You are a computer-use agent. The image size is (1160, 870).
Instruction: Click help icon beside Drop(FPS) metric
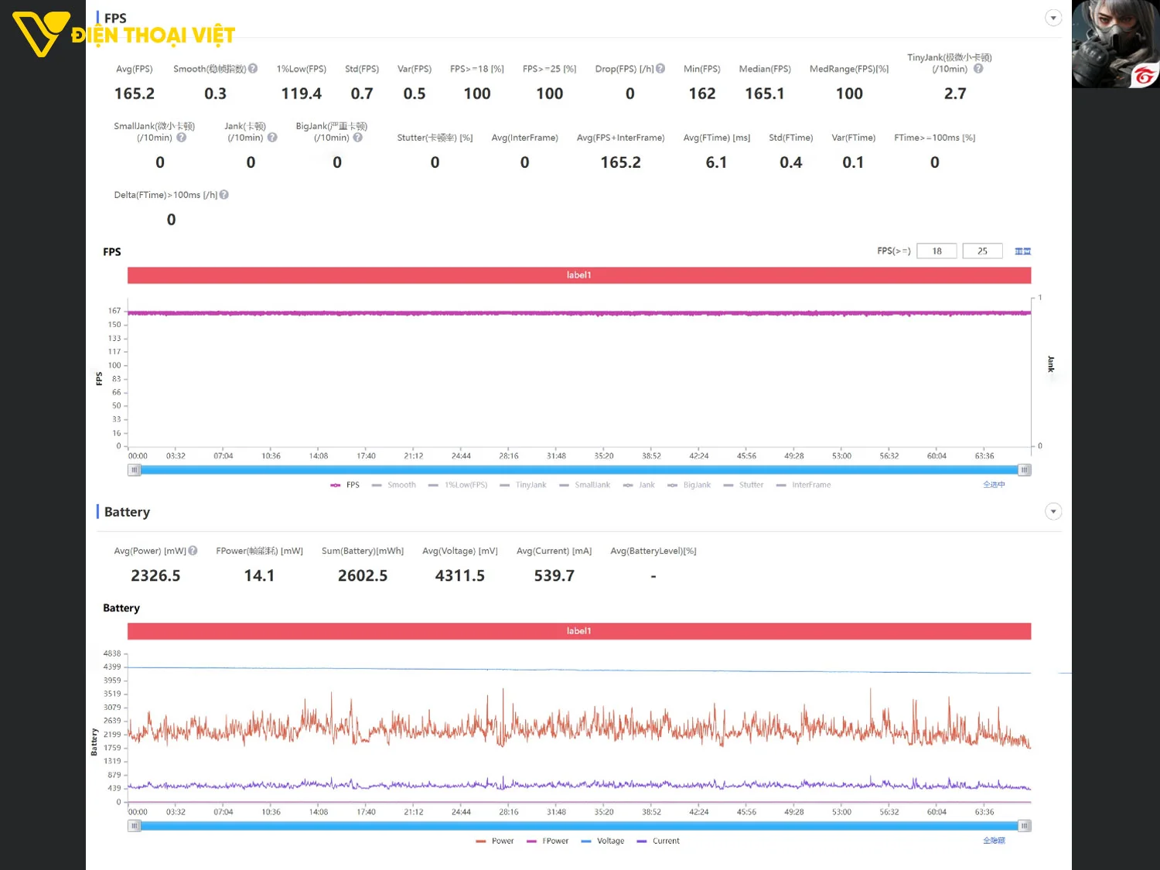(x=660, y=69)
